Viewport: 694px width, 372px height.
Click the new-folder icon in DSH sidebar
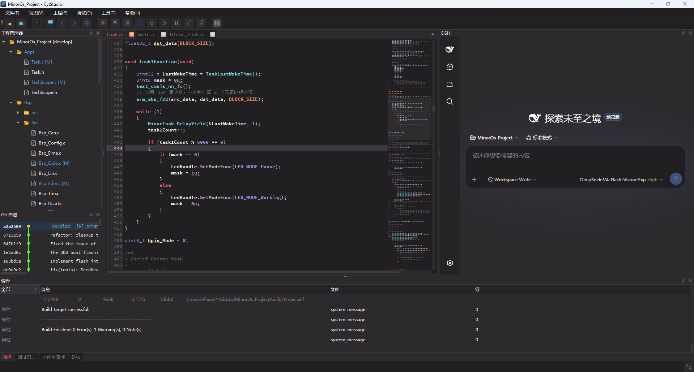450,84
